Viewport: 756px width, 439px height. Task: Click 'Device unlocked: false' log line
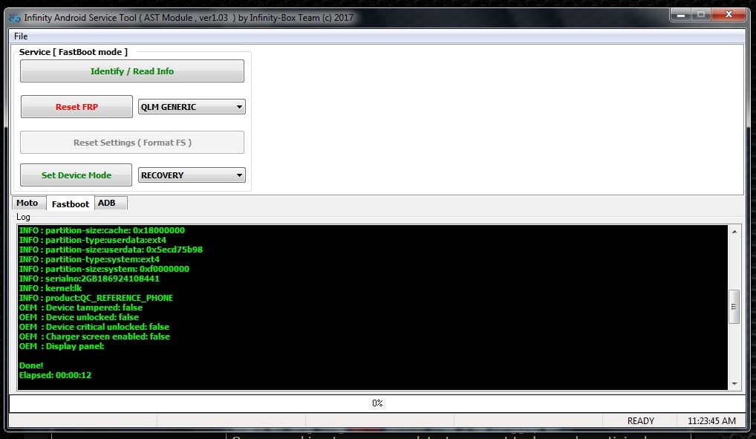pos(79,317)
